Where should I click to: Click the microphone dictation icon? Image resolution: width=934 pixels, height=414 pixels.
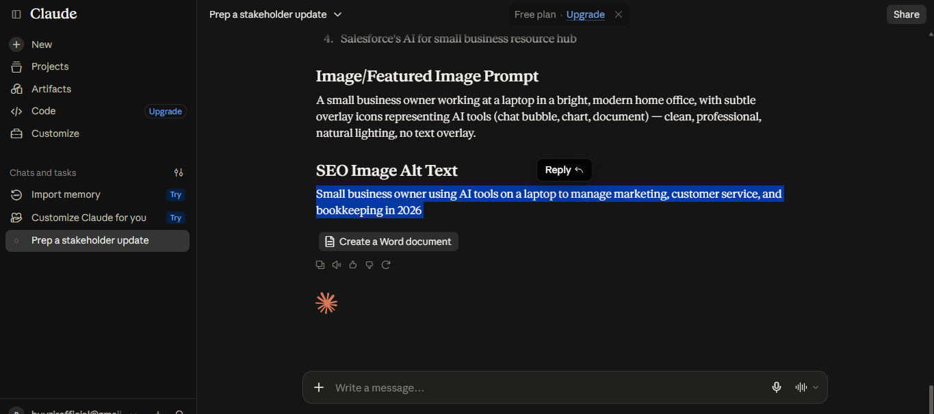tap(777, 387)
